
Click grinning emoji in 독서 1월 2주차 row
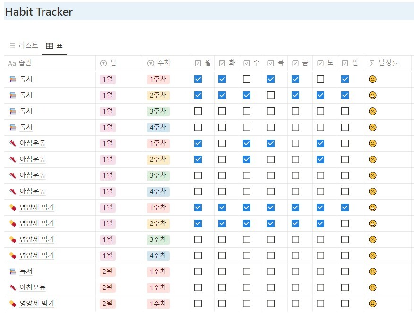(372, 95)
